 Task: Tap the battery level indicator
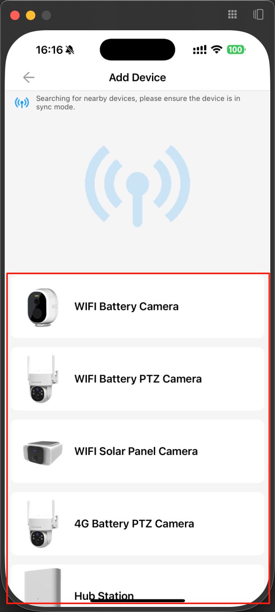236,50
